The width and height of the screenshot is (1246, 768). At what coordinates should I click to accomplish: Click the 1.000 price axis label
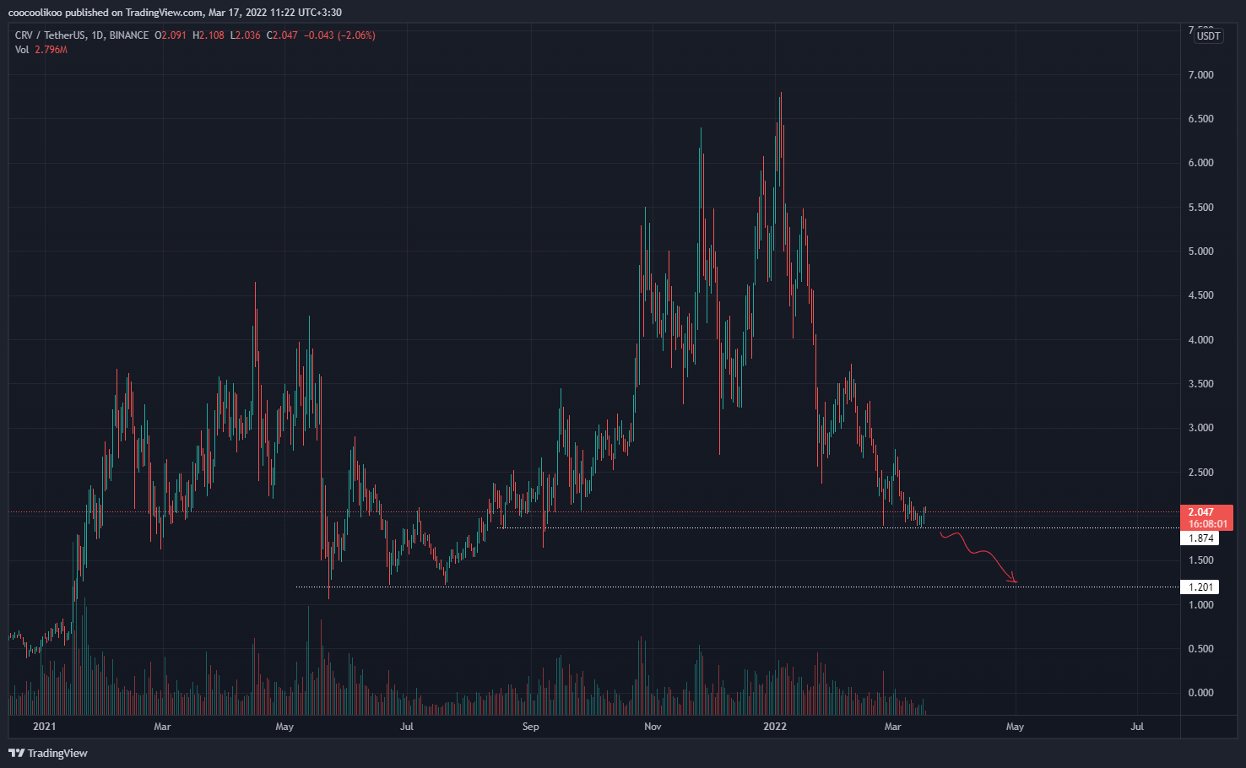point(1200,605)
